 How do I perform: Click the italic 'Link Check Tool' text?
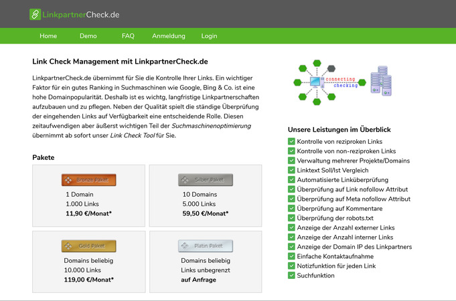133,135
